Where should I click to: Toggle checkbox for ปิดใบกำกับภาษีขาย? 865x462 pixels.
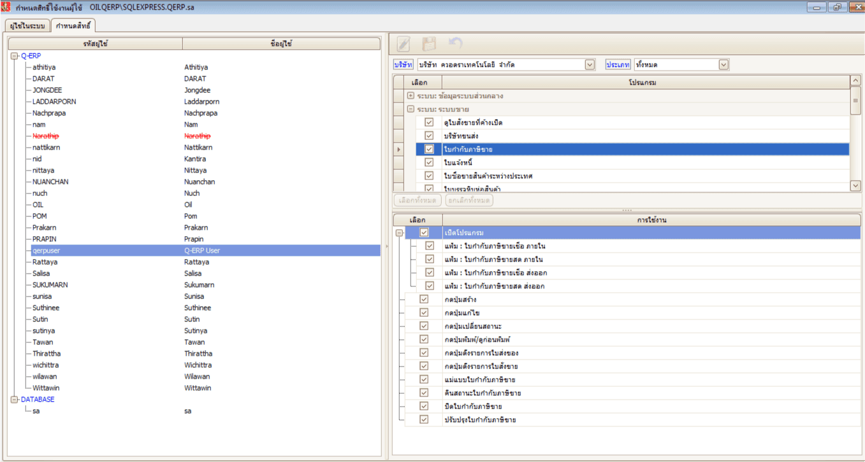click(424, 406)
